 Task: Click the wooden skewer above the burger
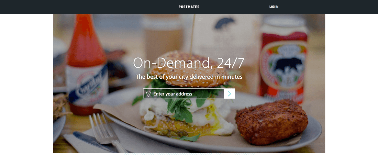click(x=192, y=34)
